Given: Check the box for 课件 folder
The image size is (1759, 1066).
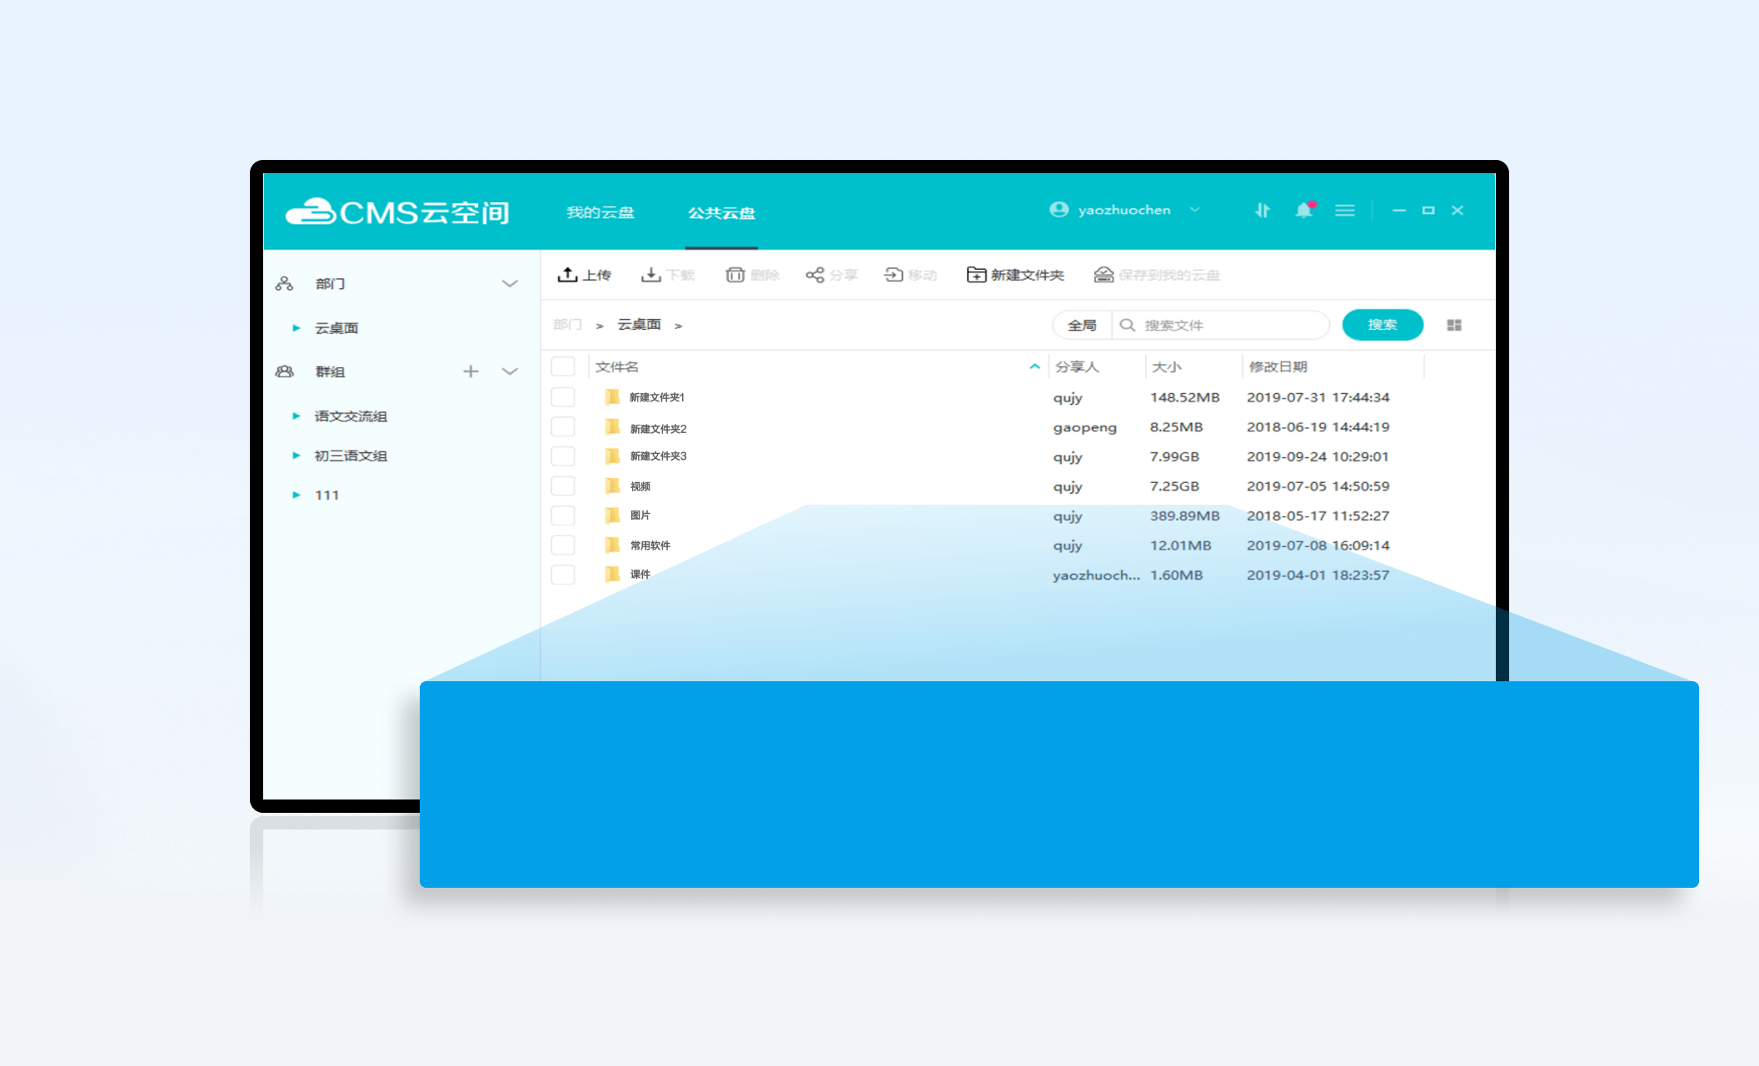Looking at the screenshot, I should [x=563, y=574].
